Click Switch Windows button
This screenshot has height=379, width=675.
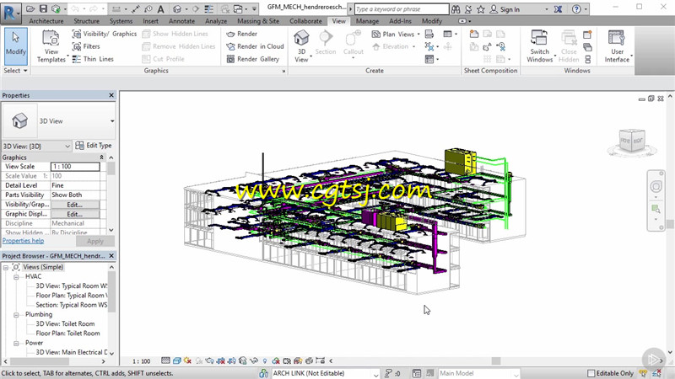point(539,46)
